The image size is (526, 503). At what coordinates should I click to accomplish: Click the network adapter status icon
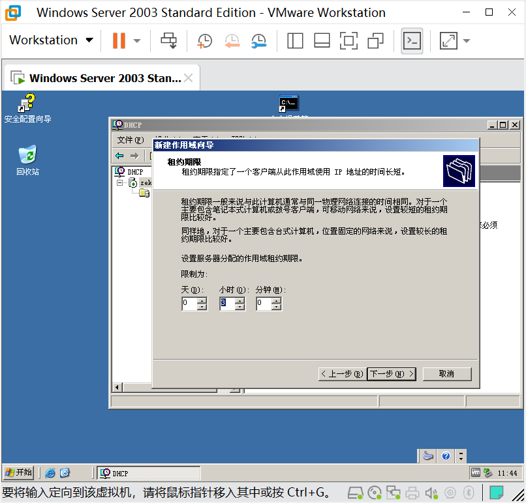tap(393, 493)
